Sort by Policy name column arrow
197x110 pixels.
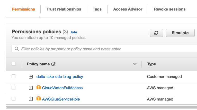tap(135, 64)
